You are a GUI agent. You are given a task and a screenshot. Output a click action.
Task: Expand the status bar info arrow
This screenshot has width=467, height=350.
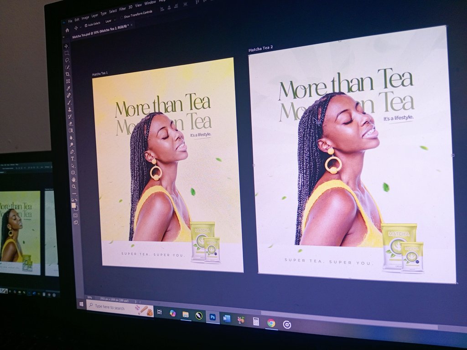click(x=135, y=302)
